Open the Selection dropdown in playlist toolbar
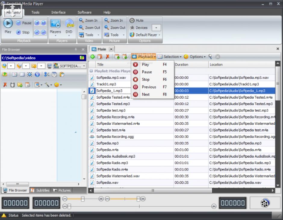 169,57
